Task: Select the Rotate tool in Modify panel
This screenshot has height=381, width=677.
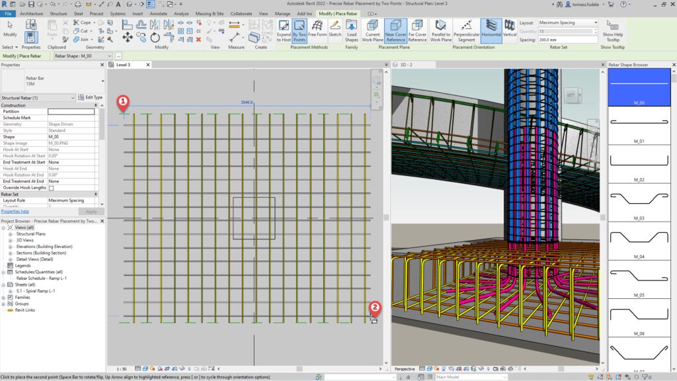Action: 155,38
